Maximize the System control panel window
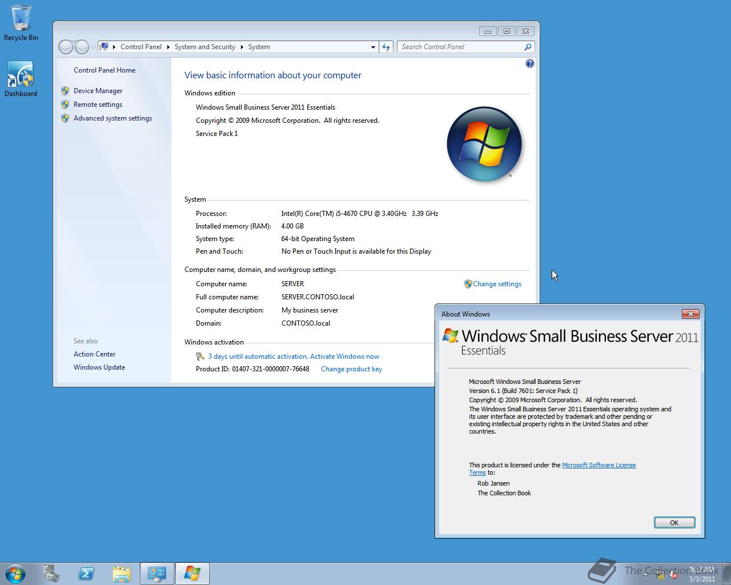This screenshot has width=731, height=585. click(x=507, y=31)
